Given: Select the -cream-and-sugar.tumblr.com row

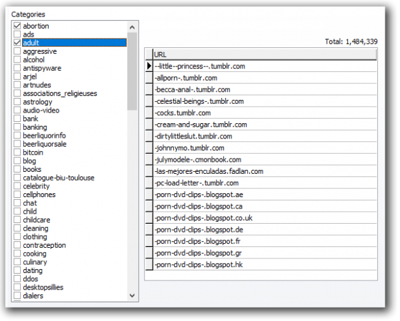Looking at the screenshot, I should [265, 125].
